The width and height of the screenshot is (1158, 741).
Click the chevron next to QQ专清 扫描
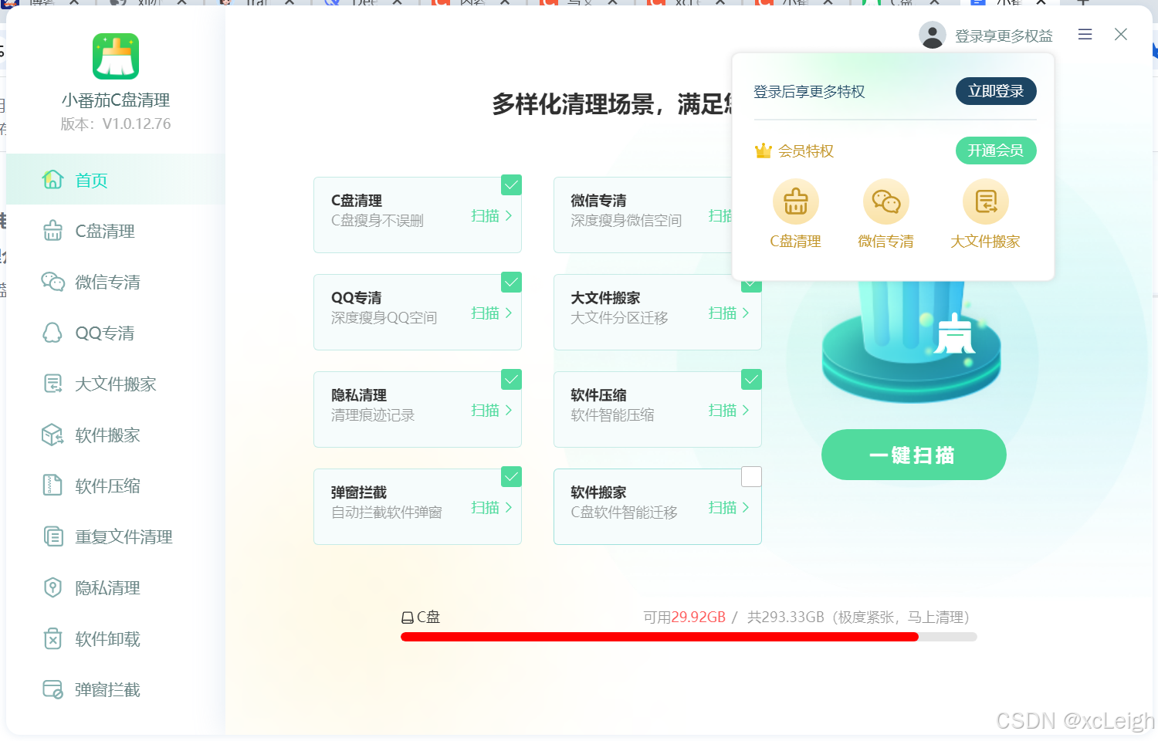click(x=509, y=313)
